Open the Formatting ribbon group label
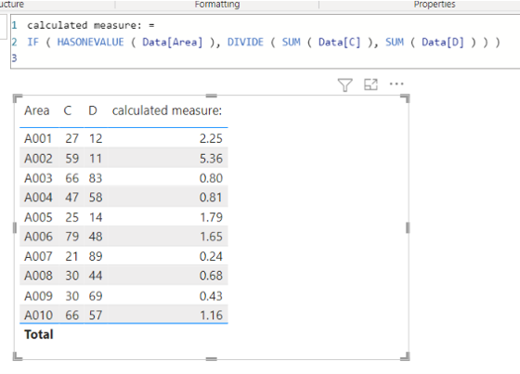This screenshot has height=374, width=520. click(x=217, y=5)
